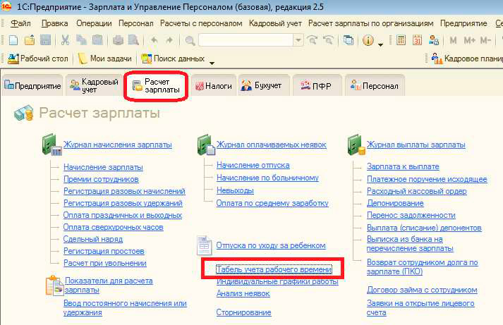Open Договор займа с сотрудником link

[422, 290]
